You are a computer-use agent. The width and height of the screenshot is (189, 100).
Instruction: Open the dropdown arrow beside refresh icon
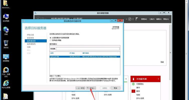tap(126, 19)
